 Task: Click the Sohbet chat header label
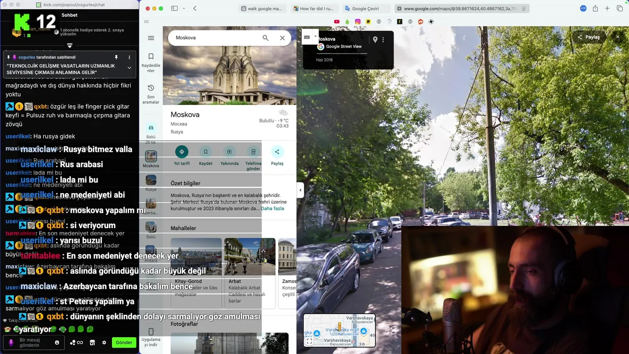70,15
